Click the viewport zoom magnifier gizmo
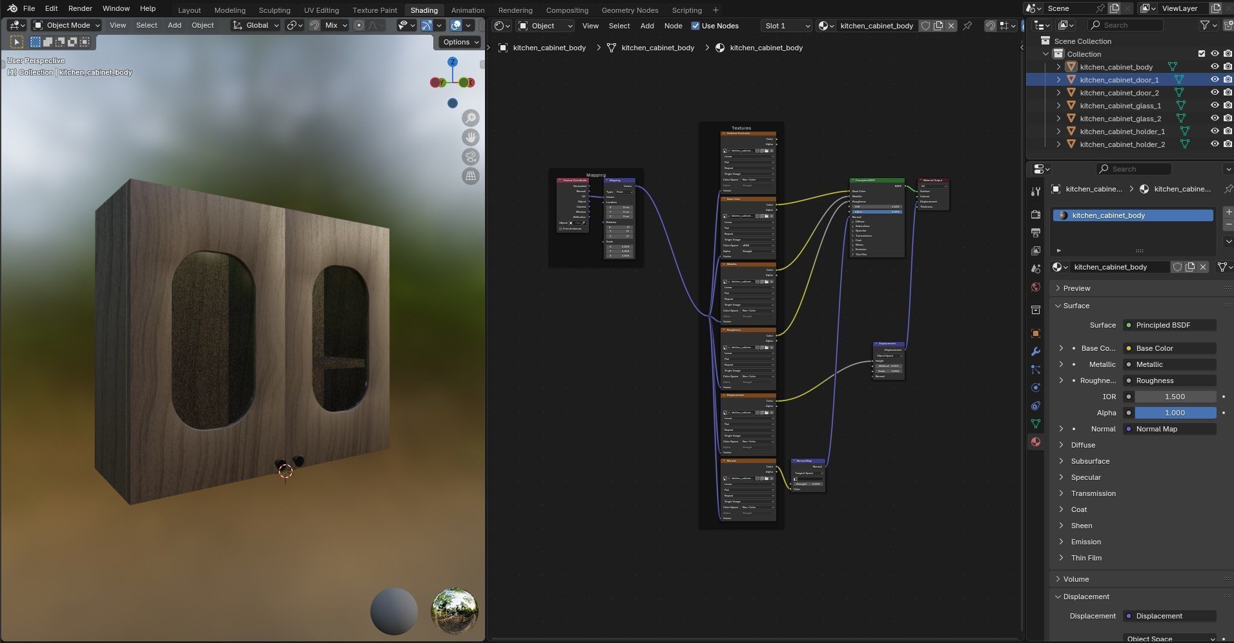 [x=471, y=118]
